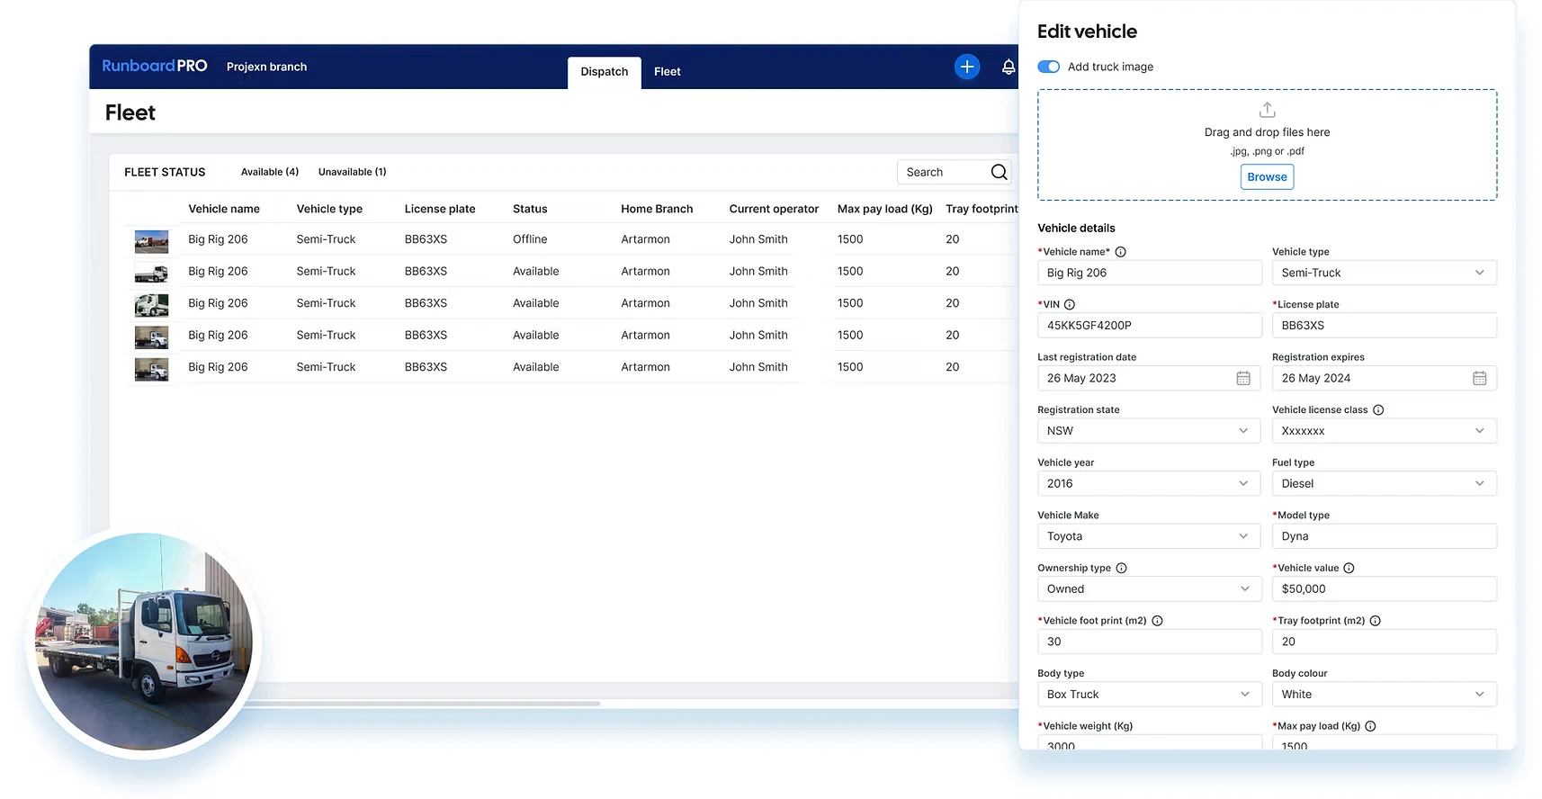Open Registration state dropdown
This screenshot has height=799, width=1542.
pos(1149,431)
